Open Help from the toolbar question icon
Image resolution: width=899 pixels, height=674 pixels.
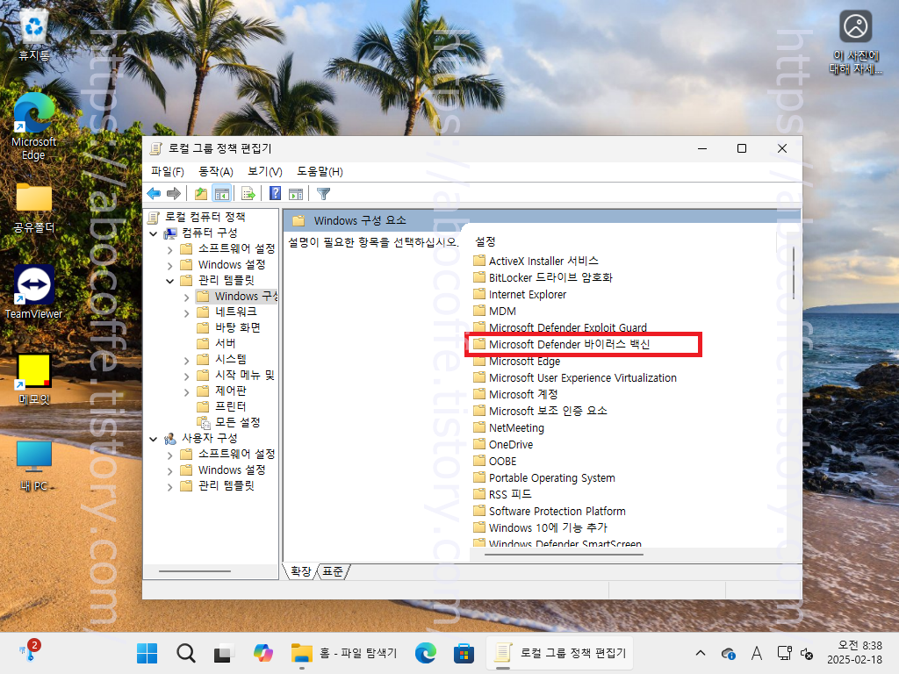275,194
